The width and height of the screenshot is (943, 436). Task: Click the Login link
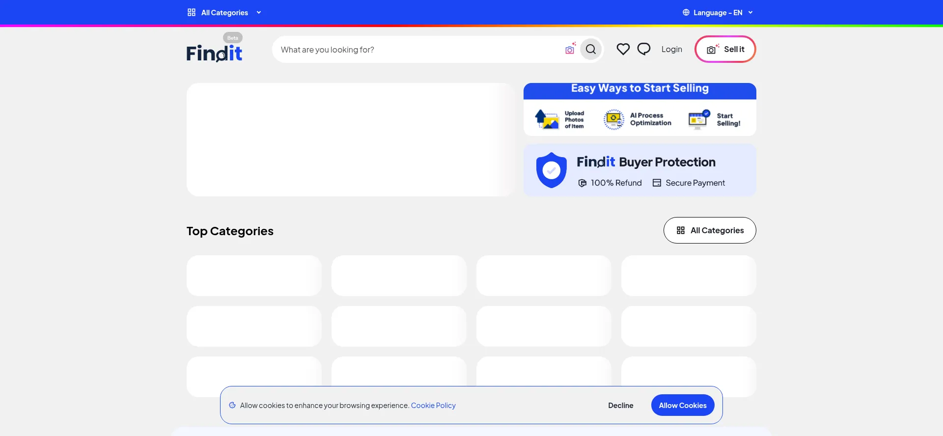coord(672,49)
